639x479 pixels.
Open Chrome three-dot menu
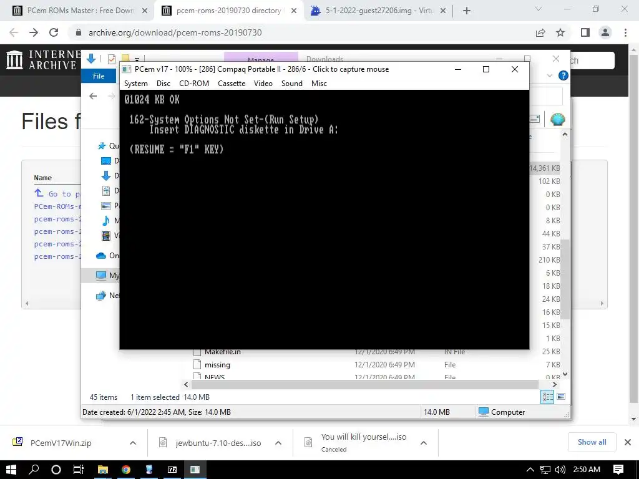pyautogui.click(x=625, y=32)
